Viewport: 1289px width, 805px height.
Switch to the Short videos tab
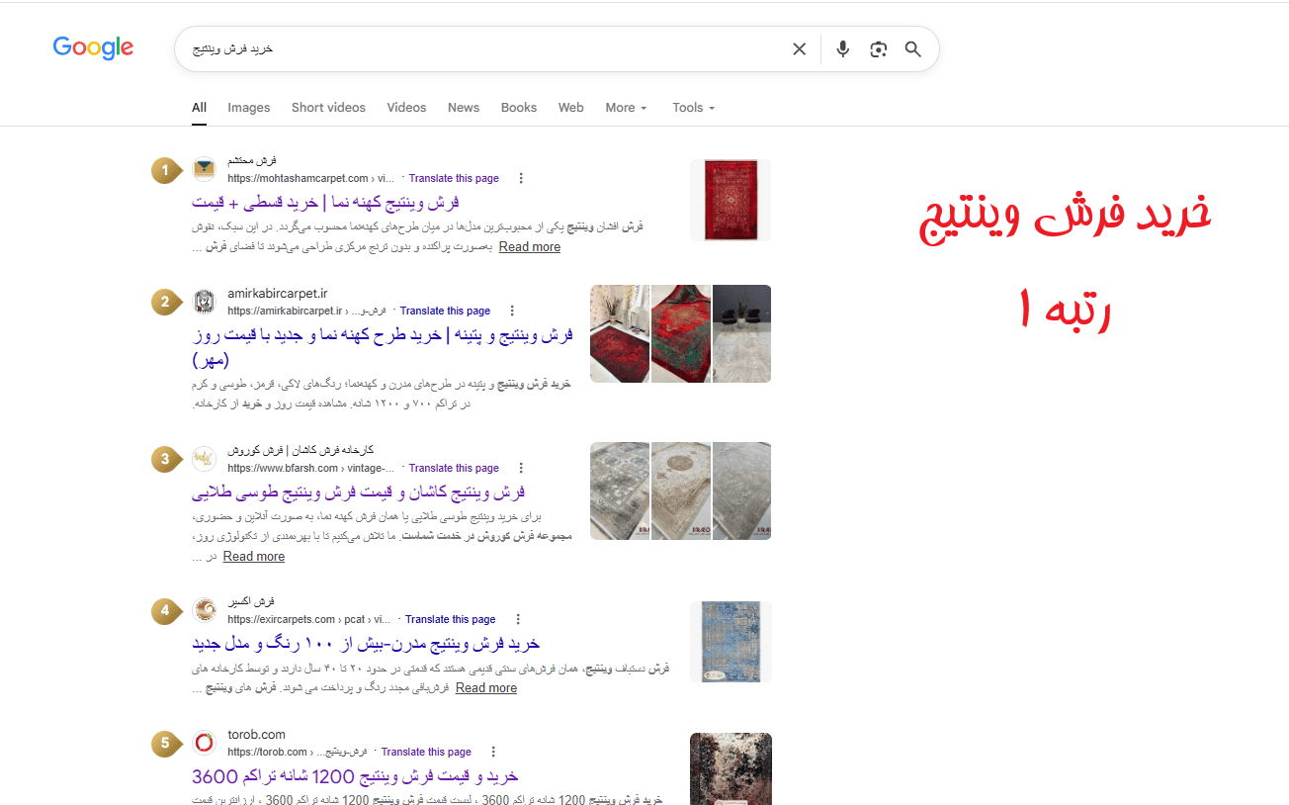pos(328,108)
